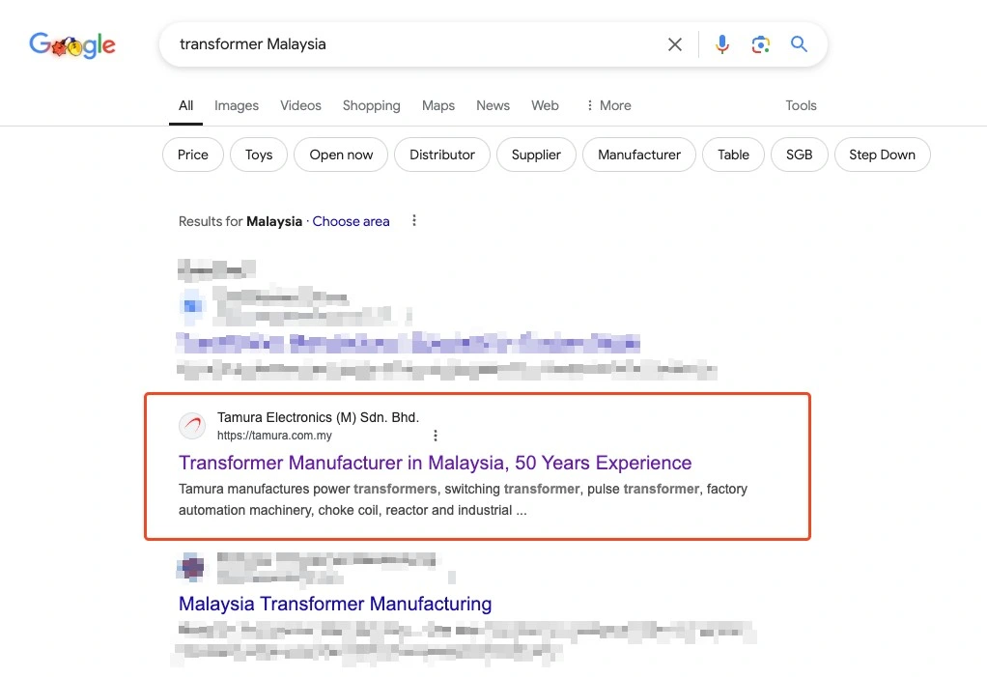Click the Tamura Electronics favicon
Screen dimensions: 987x677
coord(192,426)
